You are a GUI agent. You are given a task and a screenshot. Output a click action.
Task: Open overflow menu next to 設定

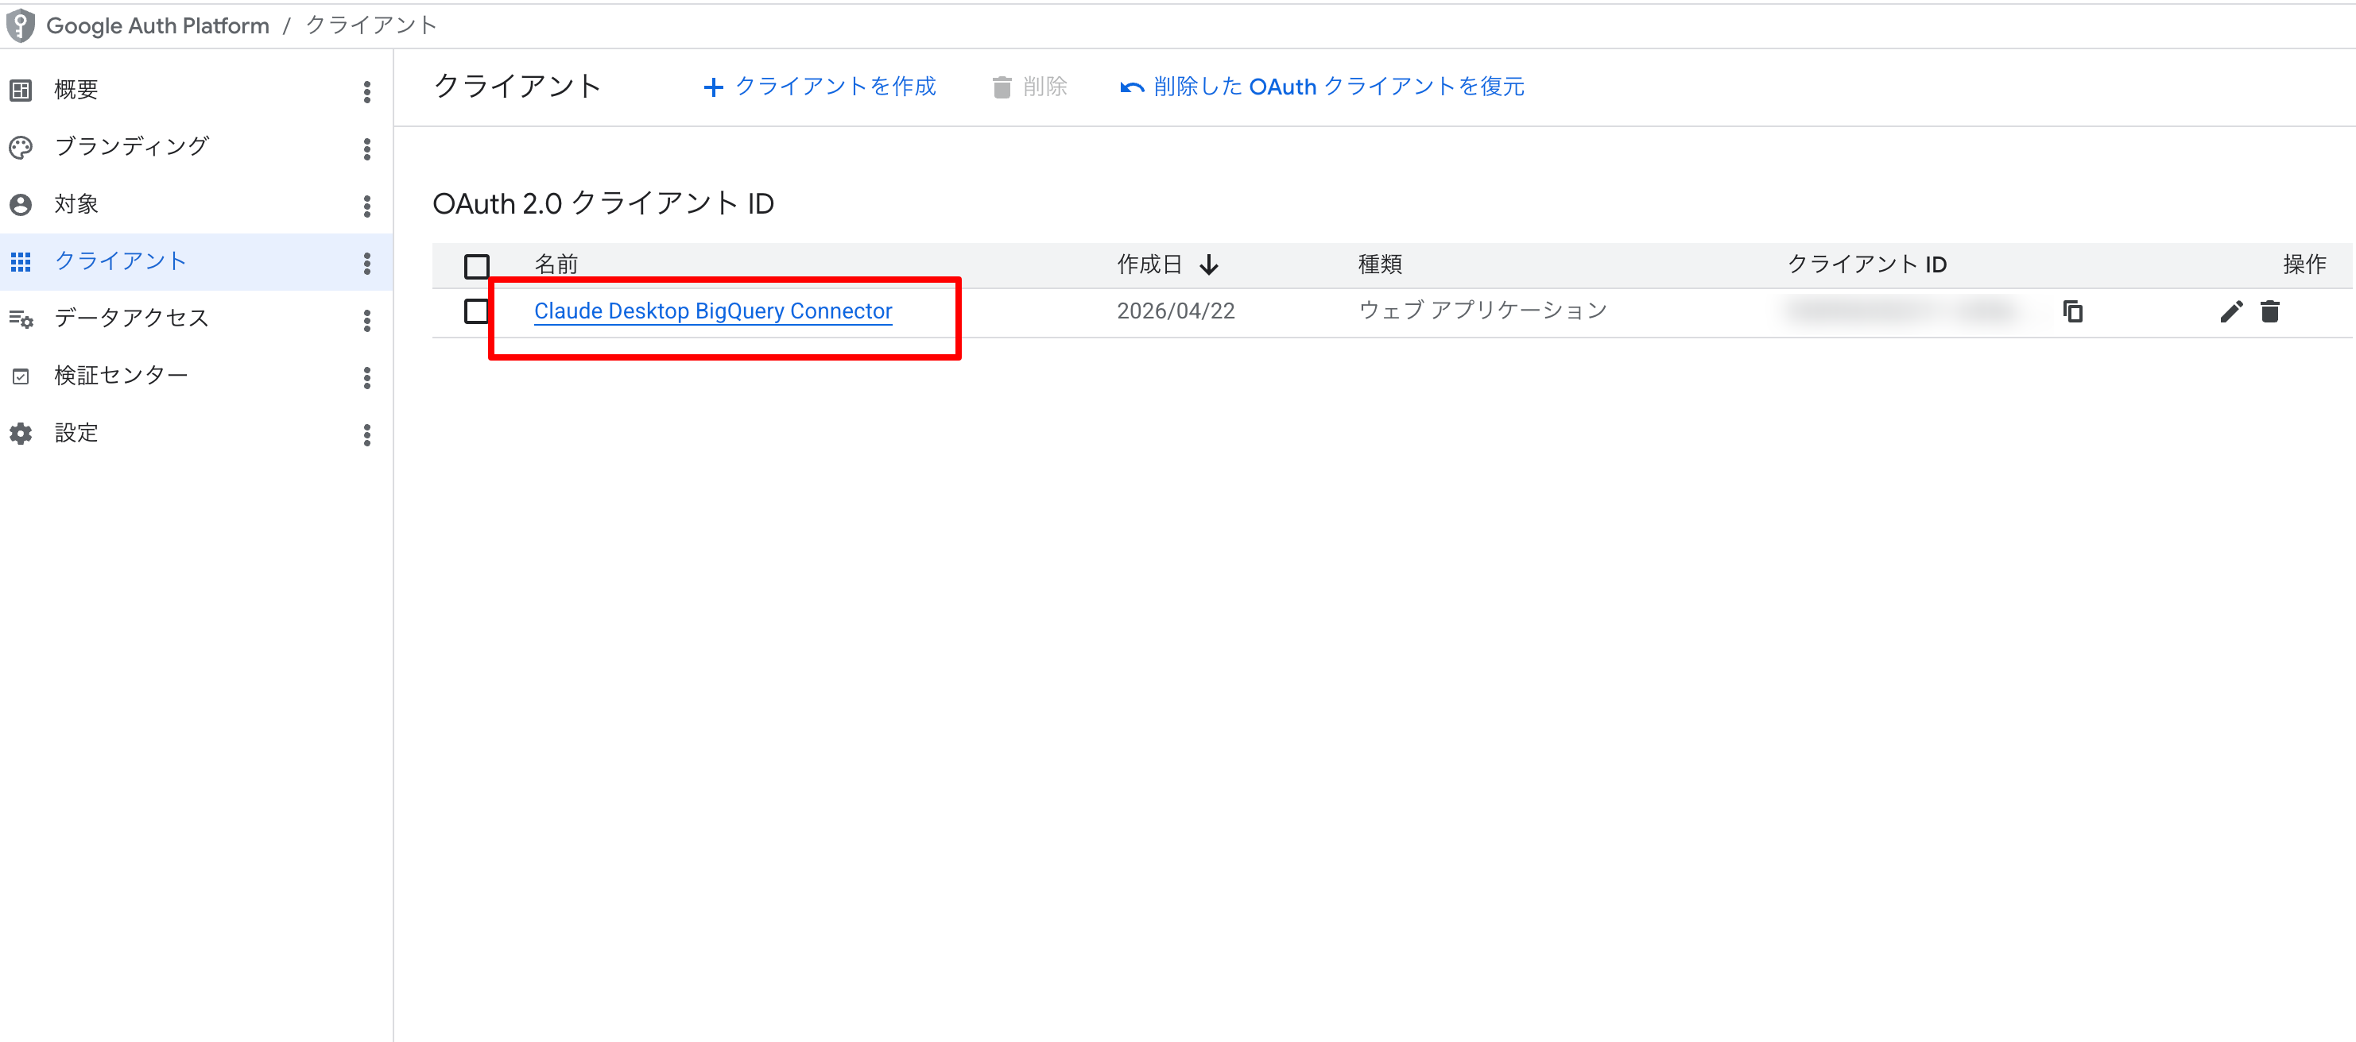[x=366, y=434]
